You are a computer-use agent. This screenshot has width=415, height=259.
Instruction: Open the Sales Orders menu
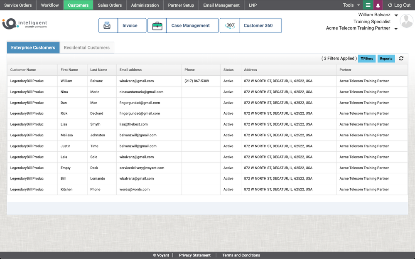click(110, 5)
